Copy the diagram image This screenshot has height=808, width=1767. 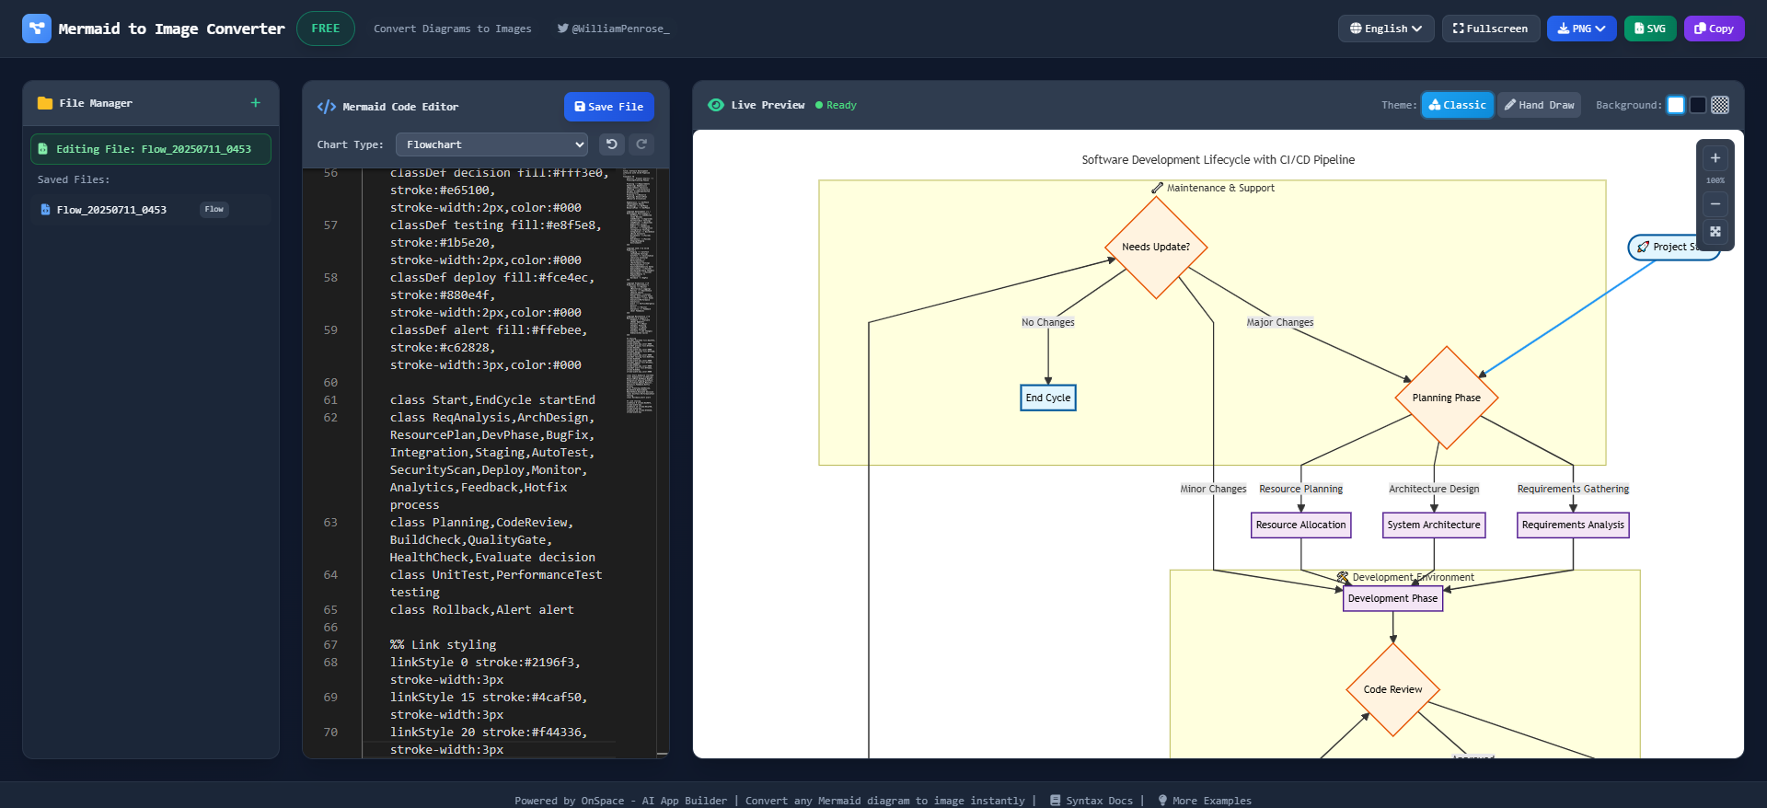1714,29
